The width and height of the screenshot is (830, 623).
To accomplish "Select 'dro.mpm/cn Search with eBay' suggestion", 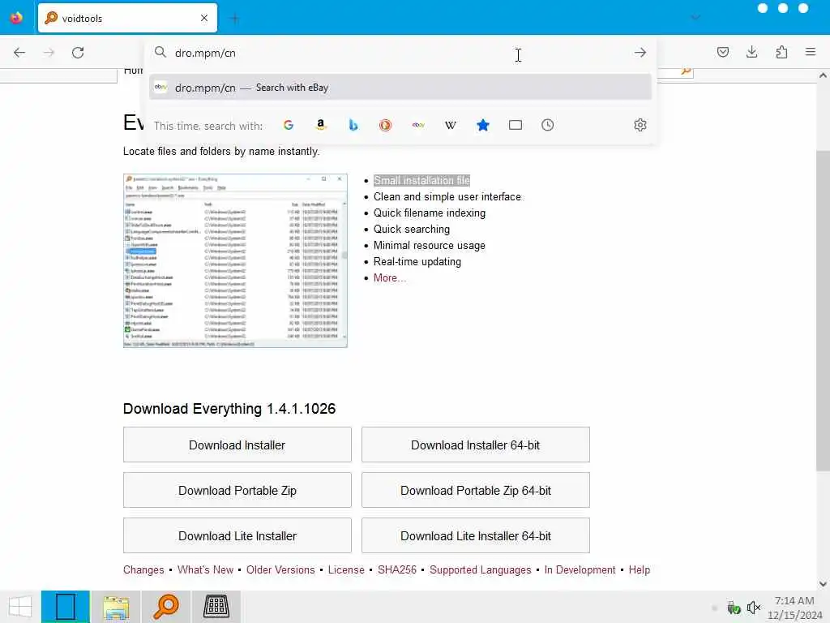I will click(400, 88).
